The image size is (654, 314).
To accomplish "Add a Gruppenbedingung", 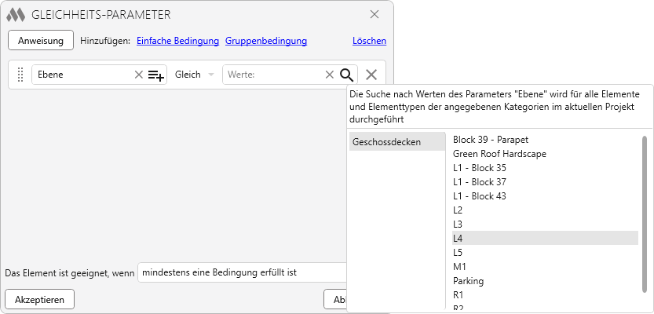I will [x=265, y=41].
